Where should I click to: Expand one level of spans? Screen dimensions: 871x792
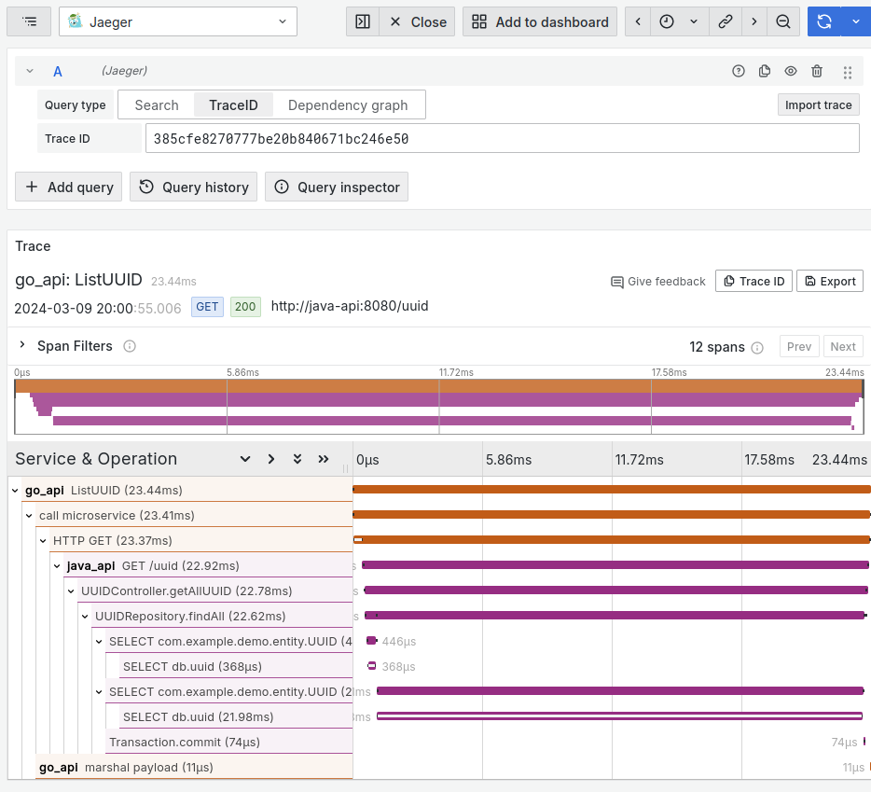(271, 459)
